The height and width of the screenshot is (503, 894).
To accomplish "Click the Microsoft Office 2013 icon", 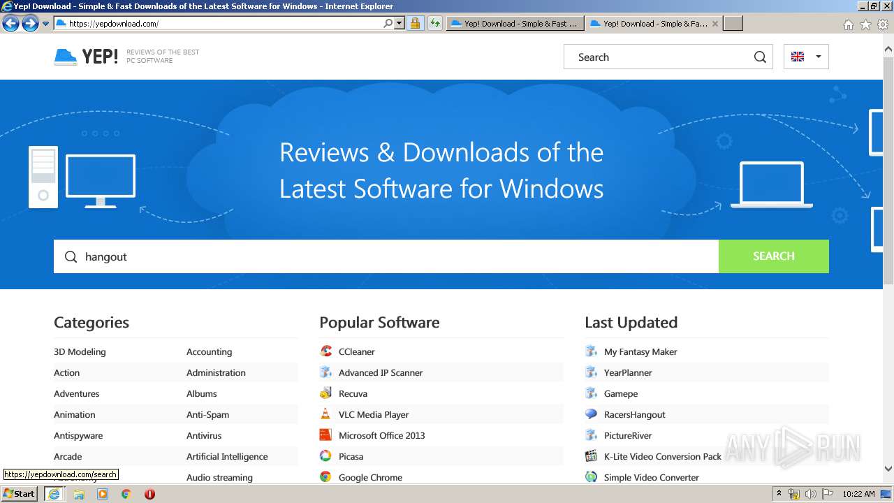I will (325, 435).
